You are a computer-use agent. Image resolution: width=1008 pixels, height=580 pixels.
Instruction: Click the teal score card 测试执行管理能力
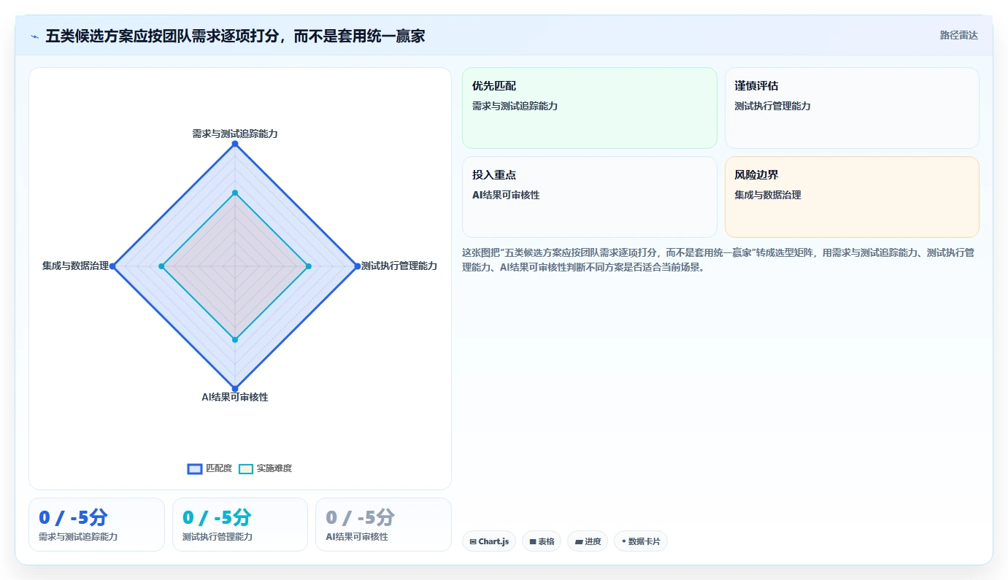(240, 525)
